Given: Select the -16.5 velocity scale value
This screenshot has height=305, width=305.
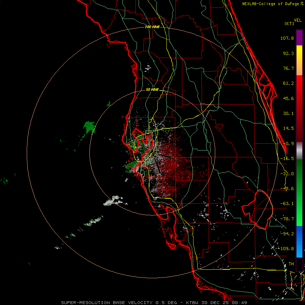Looking at the screenshot, I should coord(287,159).
